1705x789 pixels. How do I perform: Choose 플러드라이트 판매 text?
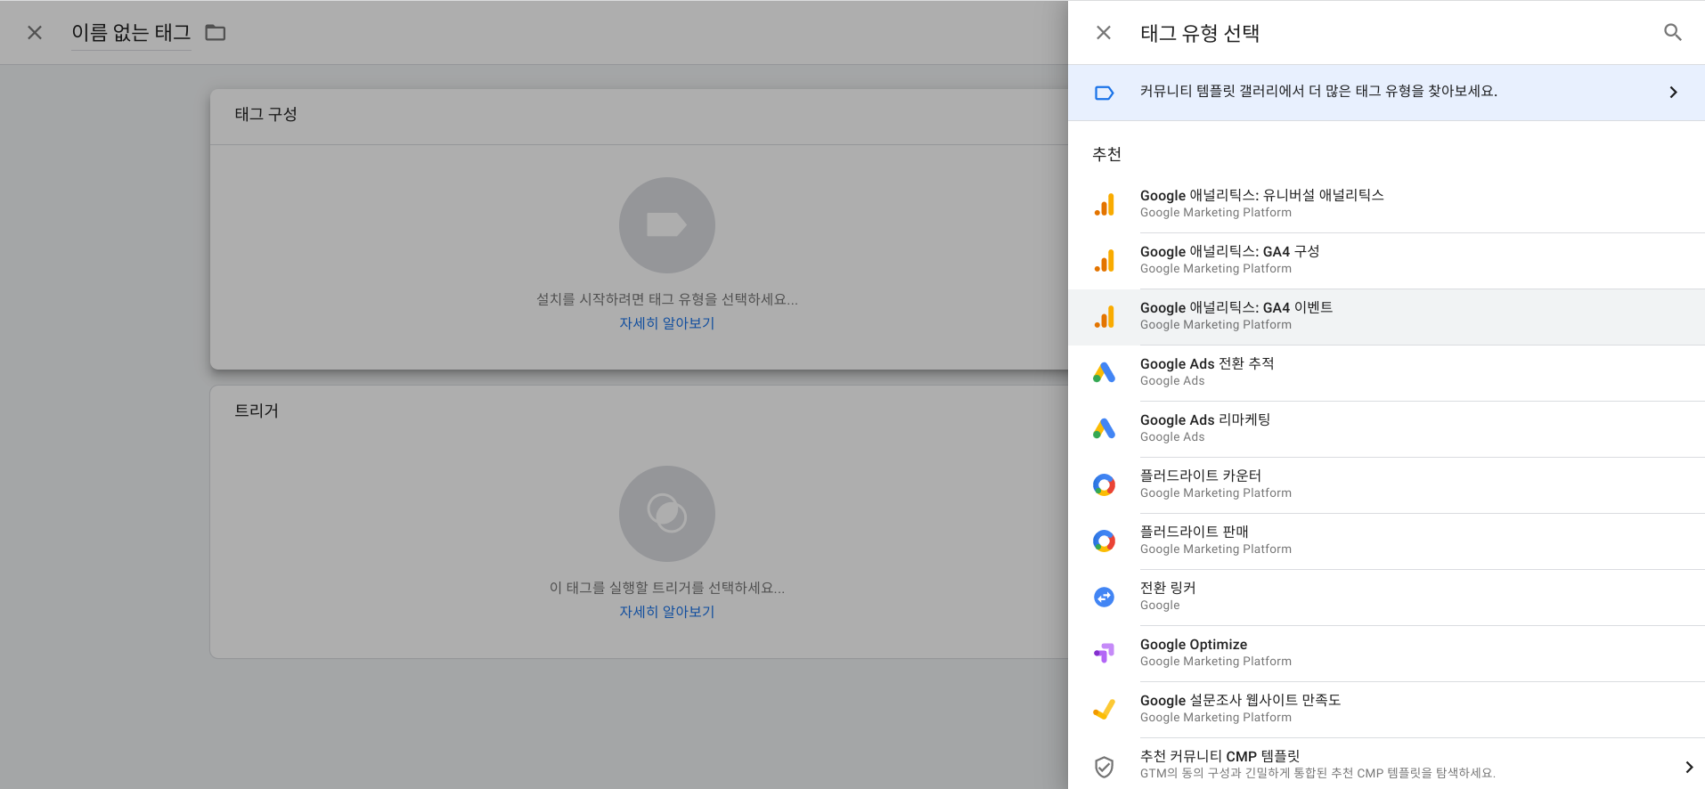click(1195, 532)
